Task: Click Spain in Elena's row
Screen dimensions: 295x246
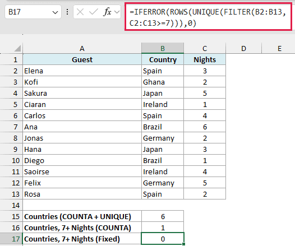Action: coord(163,71)
